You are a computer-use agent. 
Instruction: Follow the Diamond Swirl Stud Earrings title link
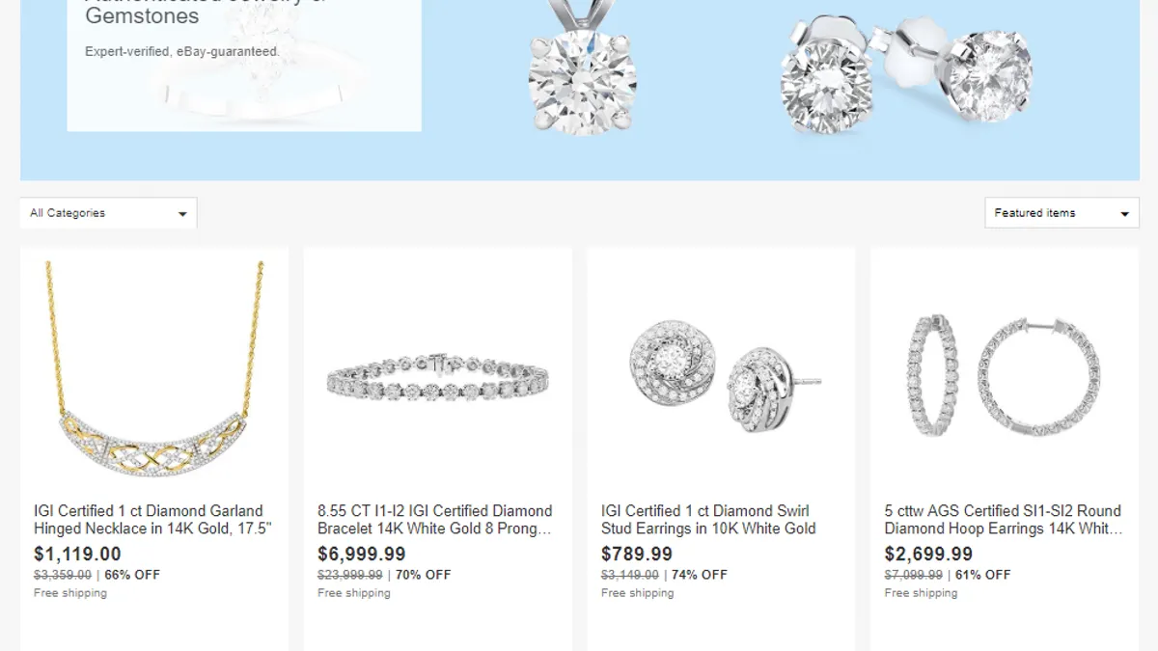(708, 520)
